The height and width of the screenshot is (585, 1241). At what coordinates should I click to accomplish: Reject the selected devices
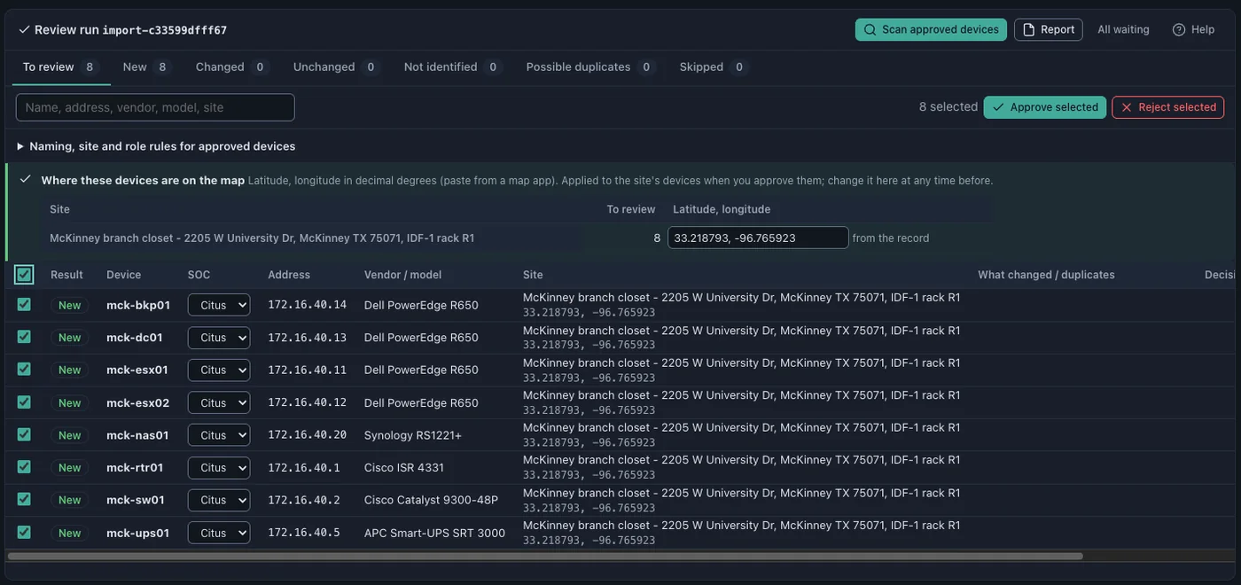1167,107
